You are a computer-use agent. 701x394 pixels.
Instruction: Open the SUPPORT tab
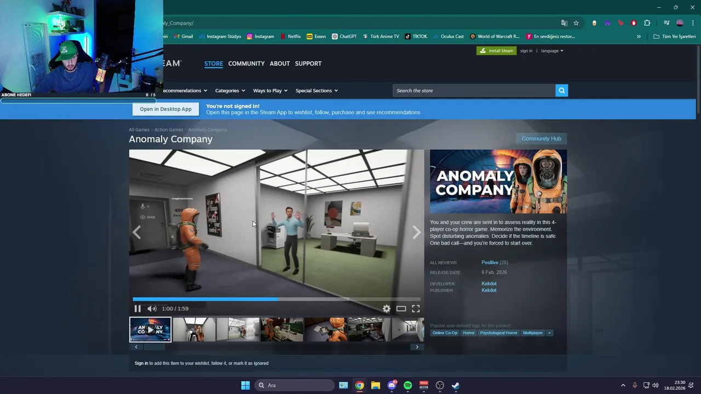point(308,63)
